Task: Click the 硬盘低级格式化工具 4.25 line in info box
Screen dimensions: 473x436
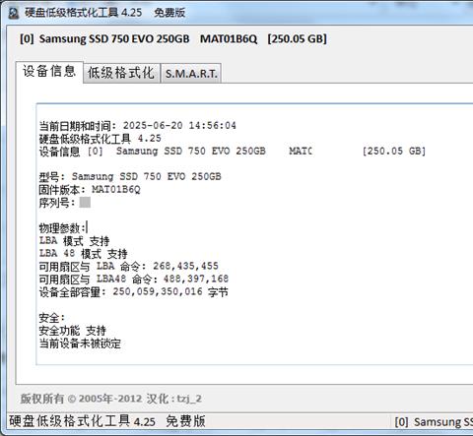Action: (101, 139)
